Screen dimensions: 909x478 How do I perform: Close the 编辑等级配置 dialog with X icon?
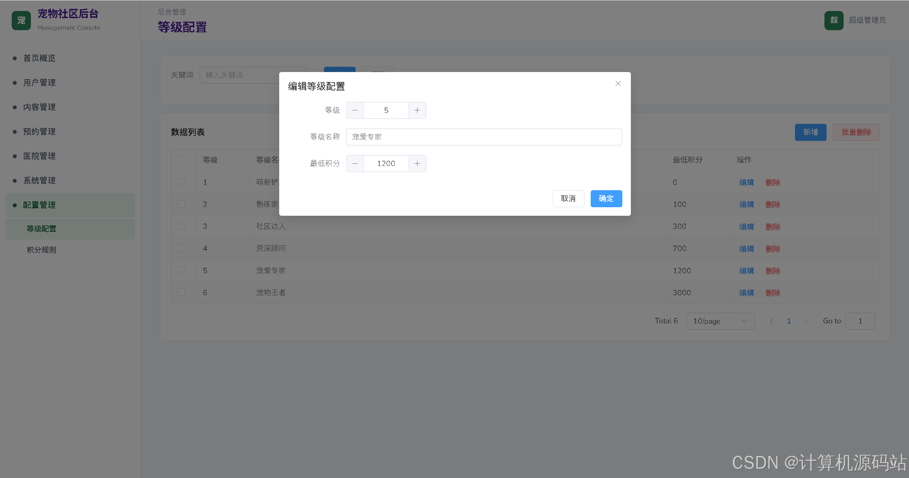pyautogui.click(x=618, y=83)
